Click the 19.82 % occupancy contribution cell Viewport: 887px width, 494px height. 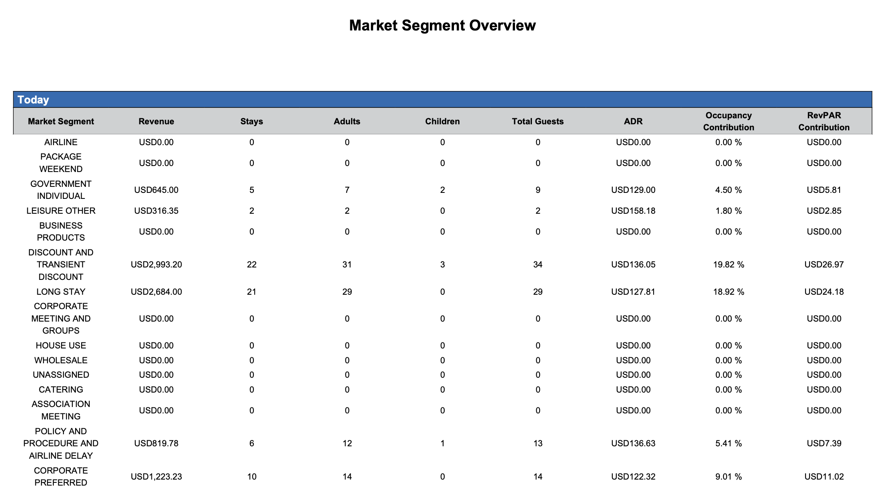point(728,265)
